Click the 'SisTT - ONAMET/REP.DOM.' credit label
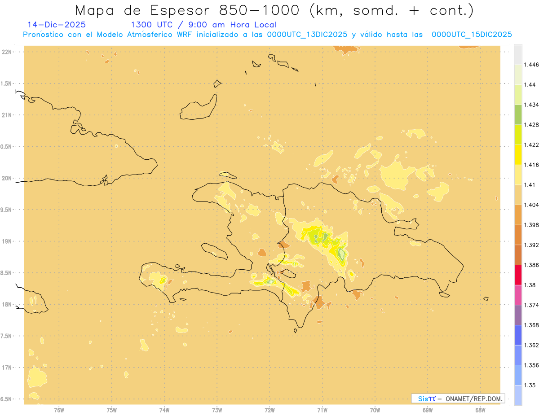The height and width of the screenshot is (416, 539). [458, 398]
